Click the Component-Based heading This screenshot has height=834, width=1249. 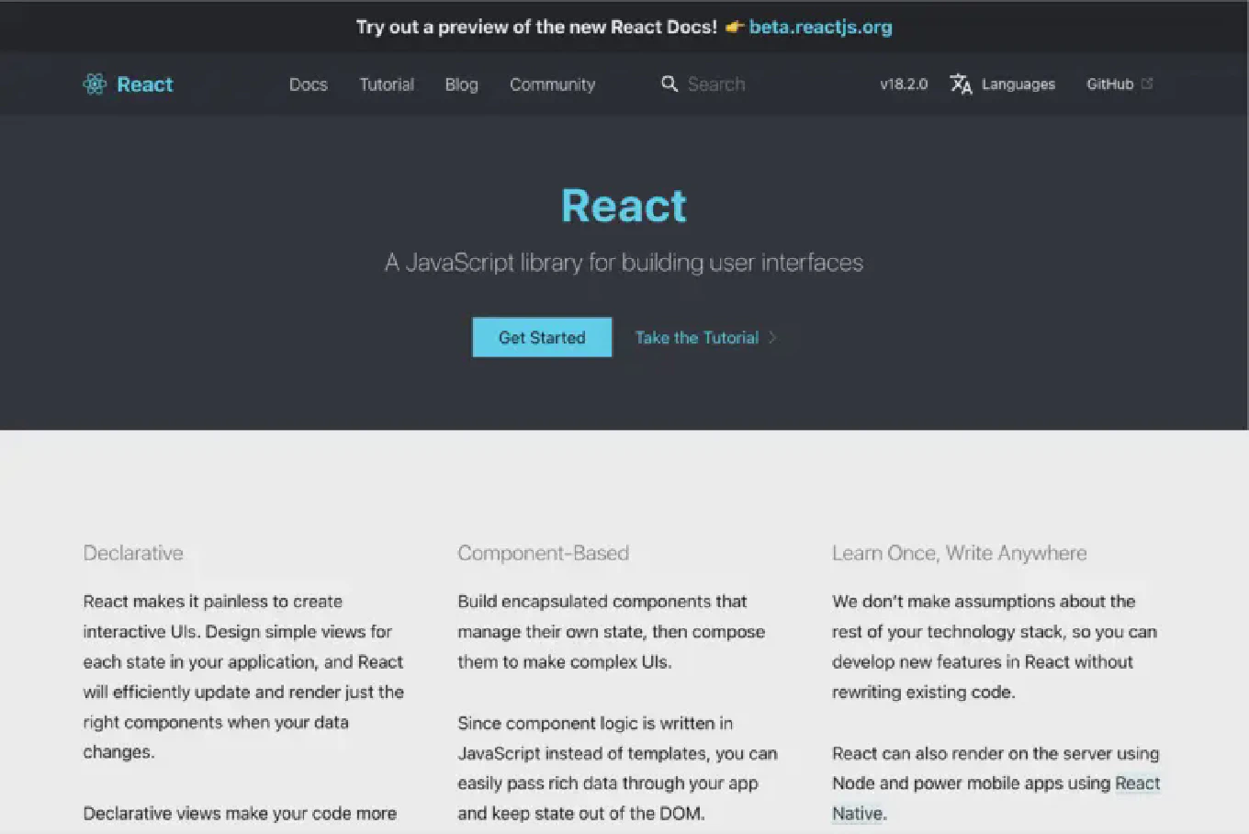pyautogui.click(x=544, y=553)
